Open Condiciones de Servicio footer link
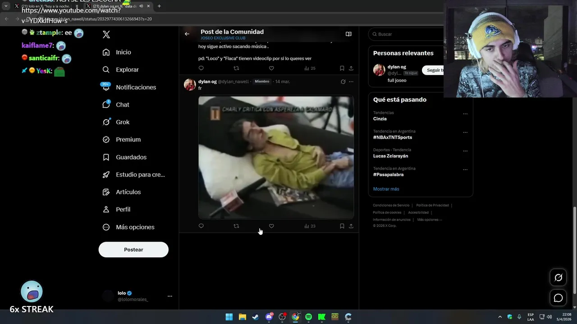The height and width of the screenshot is (324, 577). 391,205
